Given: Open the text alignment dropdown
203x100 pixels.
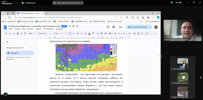Looking at the screenshot, I should pyautogui.click(x=111, y=33).
